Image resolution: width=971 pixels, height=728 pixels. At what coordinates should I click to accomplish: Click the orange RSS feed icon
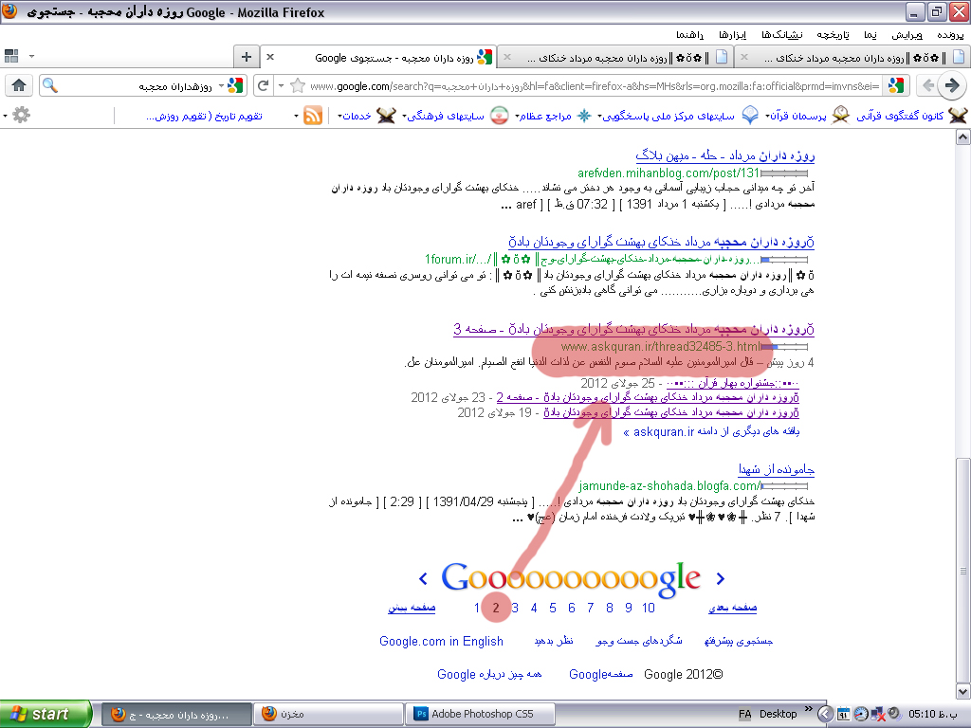pyautogui.click(x=313, y=115)
